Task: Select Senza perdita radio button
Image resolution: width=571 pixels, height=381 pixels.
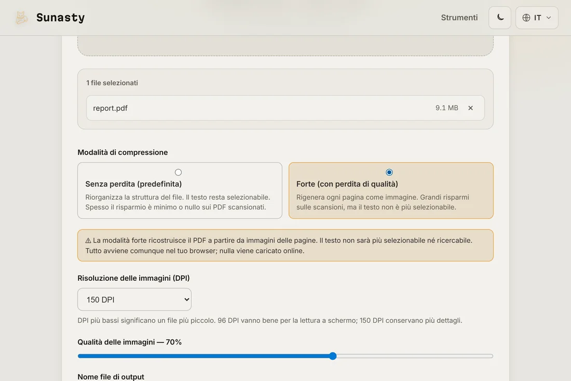Action: [x=178, y=172]
